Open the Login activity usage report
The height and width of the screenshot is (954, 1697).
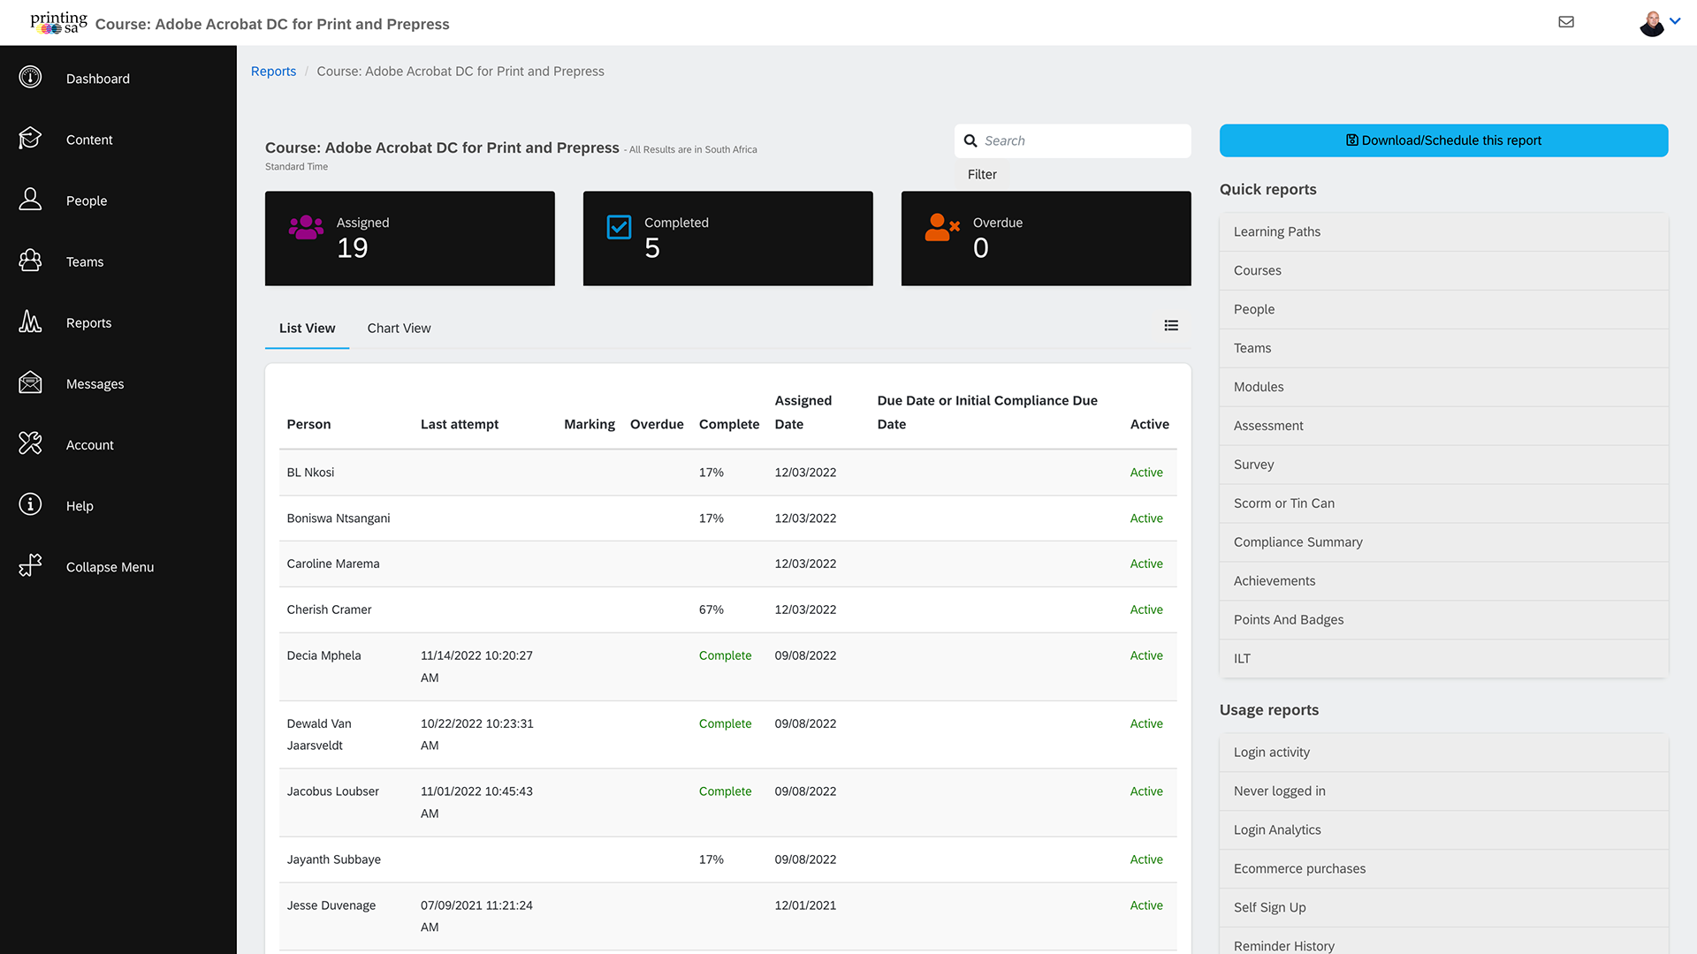coord(1443,753)
